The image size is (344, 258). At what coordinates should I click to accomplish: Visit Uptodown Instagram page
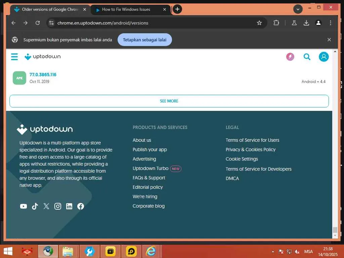(x=58, y=206)
